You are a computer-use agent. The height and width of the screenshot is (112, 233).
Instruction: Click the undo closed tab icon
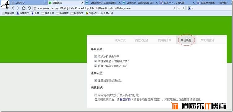tap(29, 8)
